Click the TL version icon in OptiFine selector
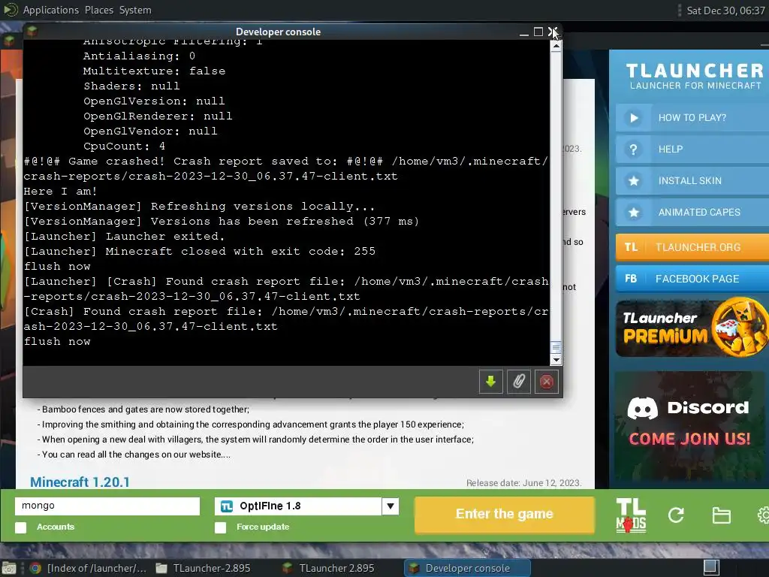The width and height of the screenshot is (769, 577). [x=227, y=506]
